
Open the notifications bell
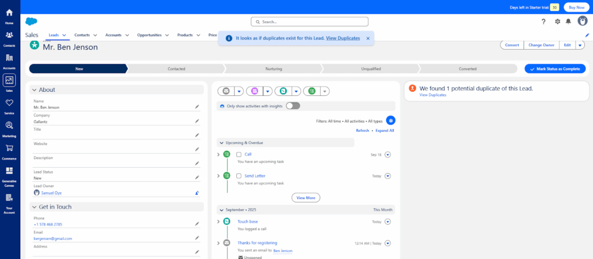(568, 21)
